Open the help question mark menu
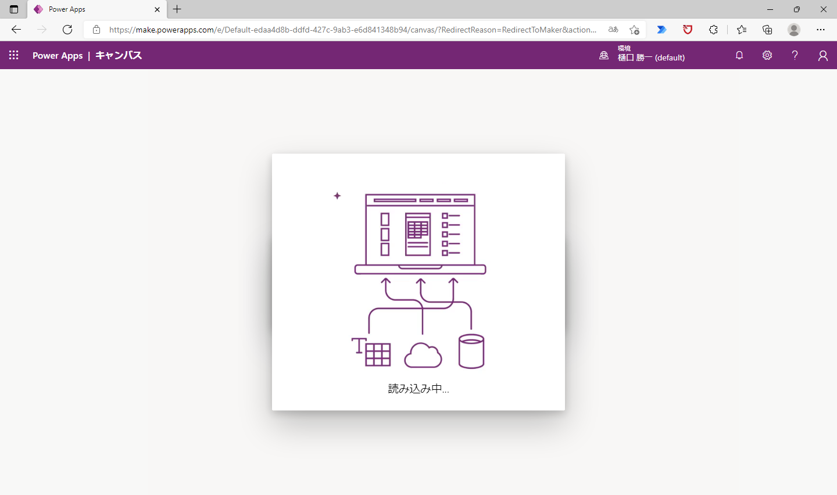The height and width of the screenshot is (495, 837). pos(795,55)
